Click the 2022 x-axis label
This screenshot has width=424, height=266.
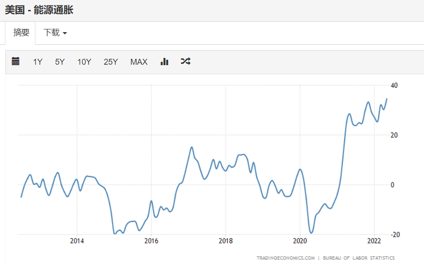point(374,241)
